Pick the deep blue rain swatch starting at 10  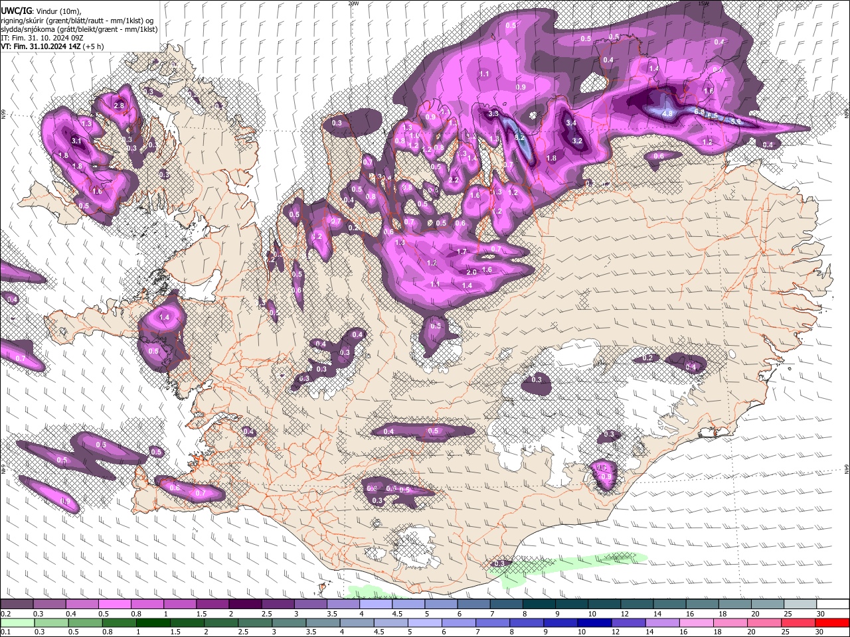coord(595,622)
